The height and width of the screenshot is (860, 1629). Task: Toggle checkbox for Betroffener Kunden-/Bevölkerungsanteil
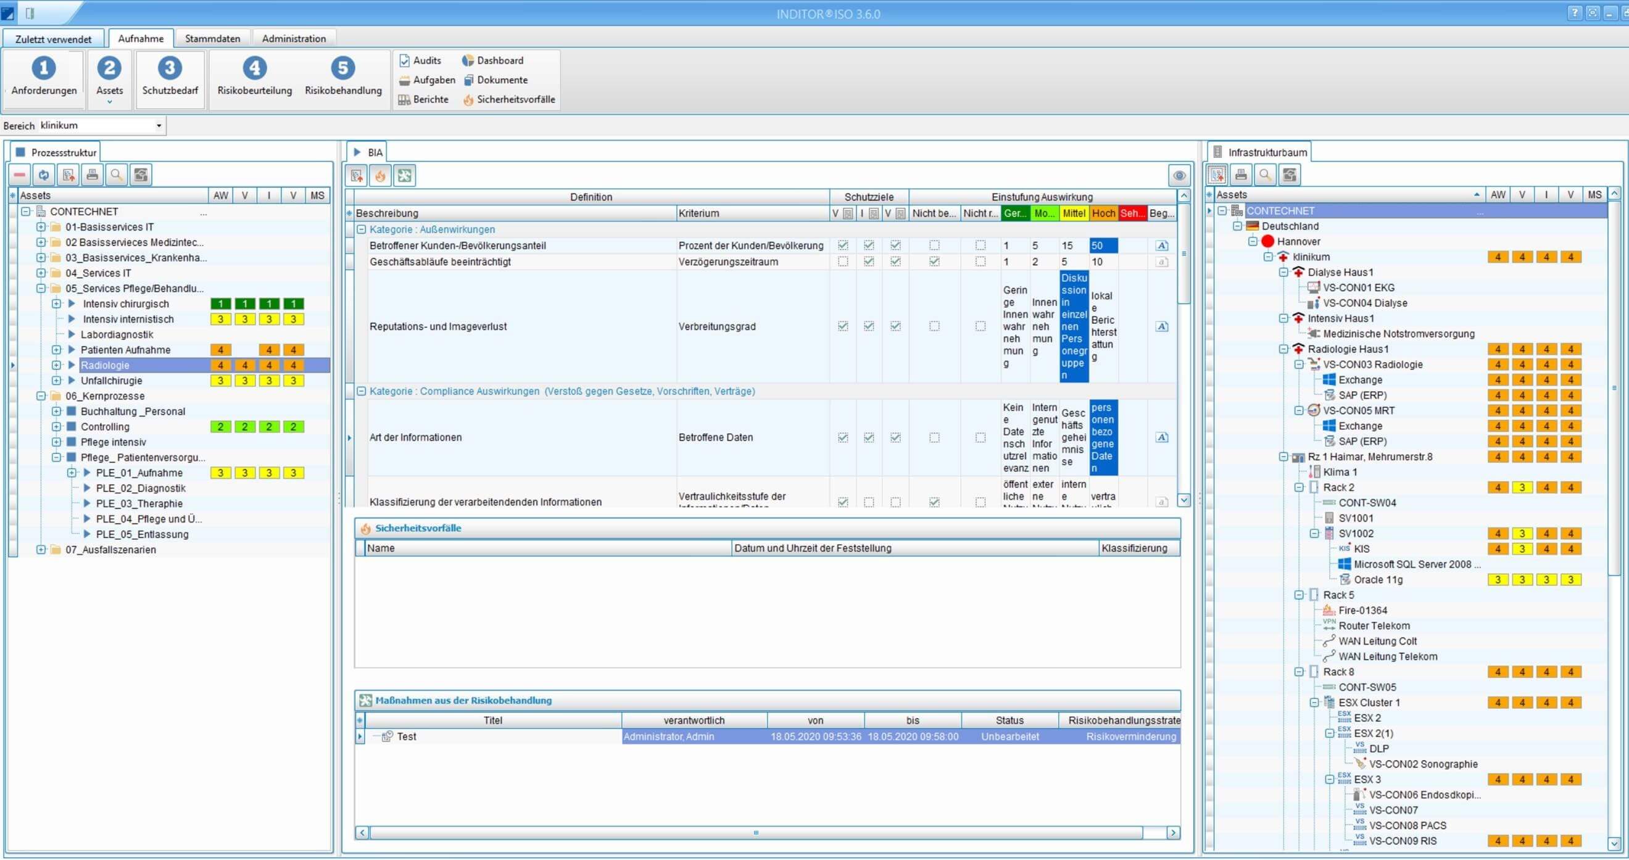842,244
